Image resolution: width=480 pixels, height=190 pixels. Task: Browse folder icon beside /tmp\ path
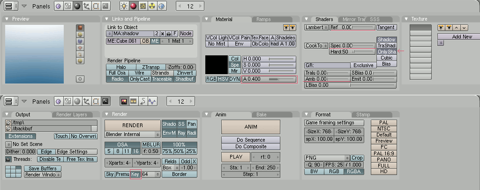click(8, 123)
